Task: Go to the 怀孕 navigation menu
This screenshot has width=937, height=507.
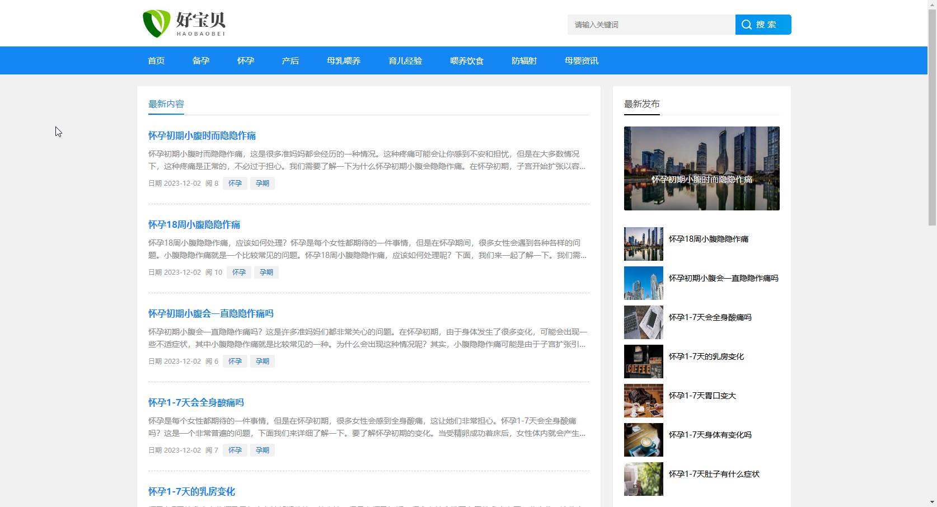Action: (x=246, y=60)
